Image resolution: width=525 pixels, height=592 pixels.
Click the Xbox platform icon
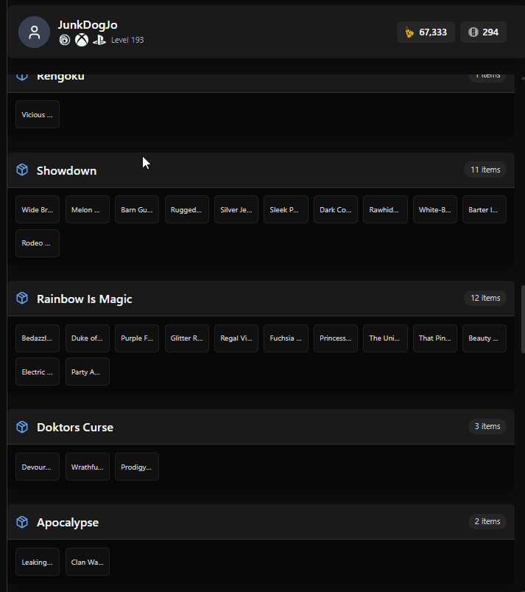tap(82, 40)
